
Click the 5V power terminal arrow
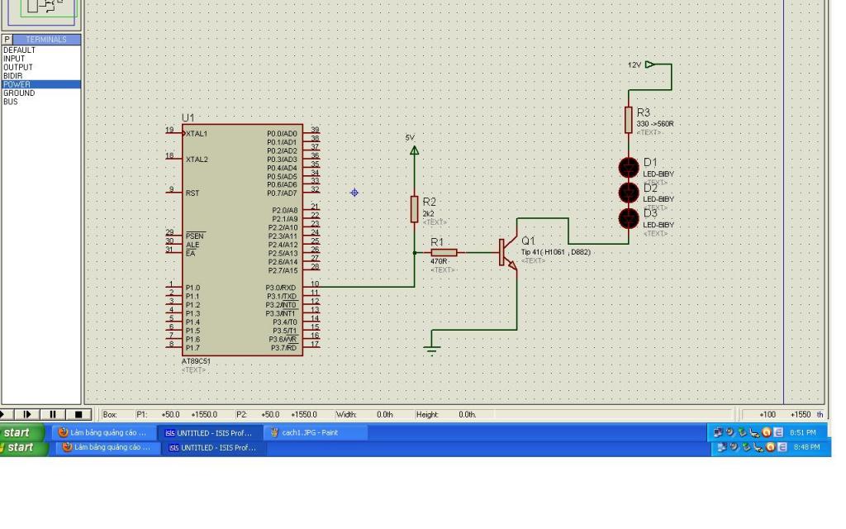click(415, 150)
